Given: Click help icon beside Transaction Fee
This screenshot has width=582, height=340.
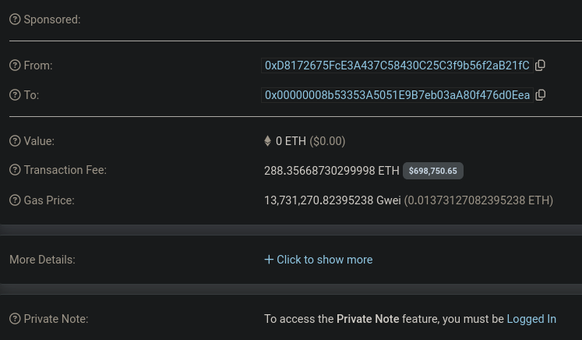Looking at the screenshot, I should point(15,170).
